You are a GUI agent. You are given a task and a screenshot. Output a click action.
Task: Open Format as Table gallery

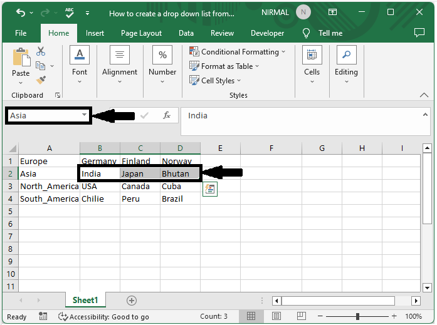[224, 66]
